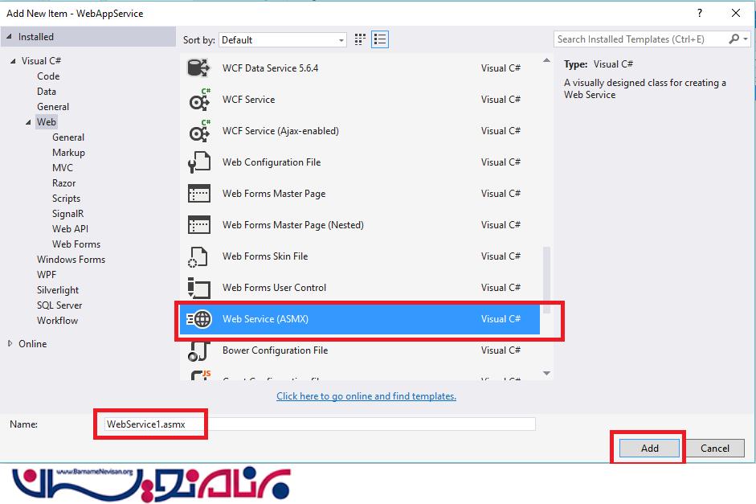The width and height of the screenshot is (756, 504).
Task: Click the Web Configuration File icon
Action: (x=198, y=162)
